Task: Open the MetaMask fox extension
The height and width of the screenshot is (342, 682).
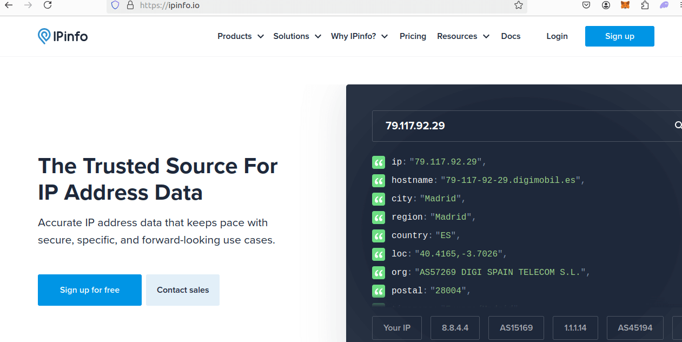Action: click(x=625, y=5)
